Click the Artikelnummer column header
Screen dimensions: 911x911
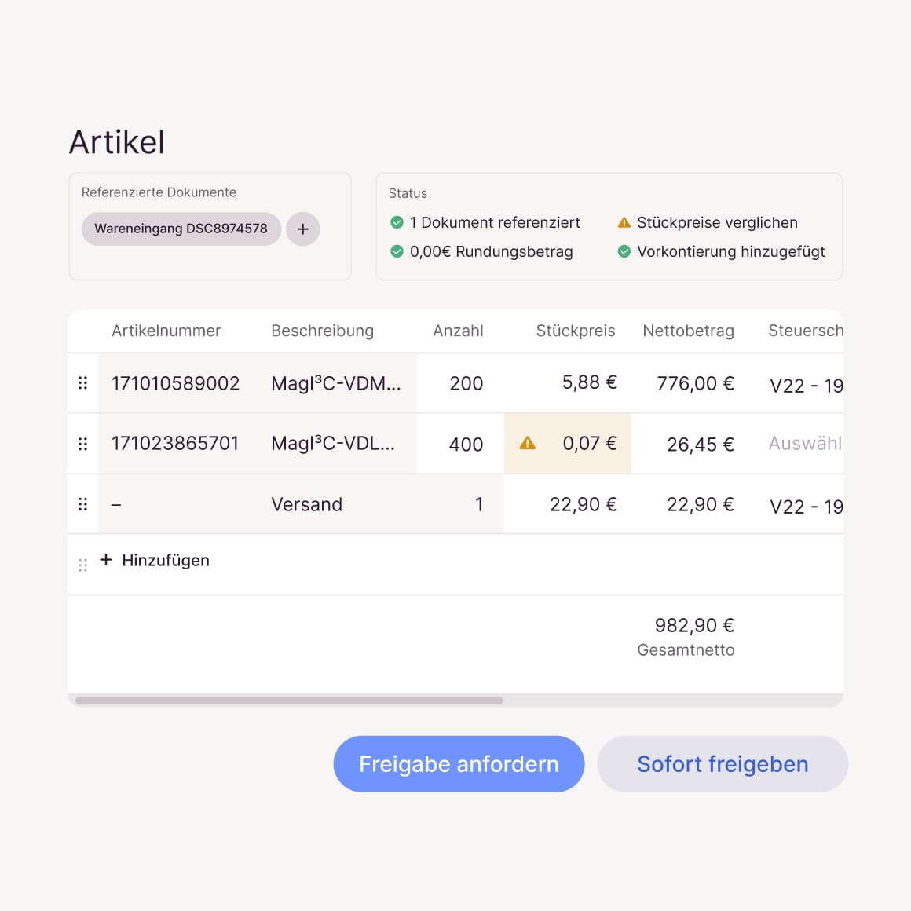[166, 331]
